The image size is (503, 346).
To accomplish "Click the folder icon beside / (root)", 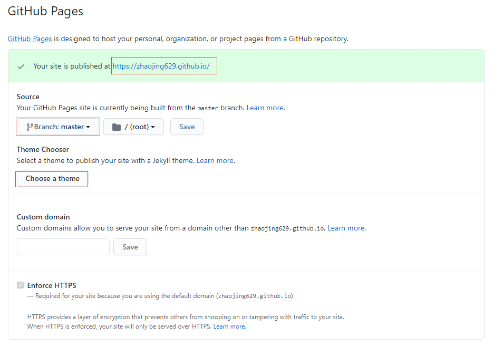I will click(117, 127).
